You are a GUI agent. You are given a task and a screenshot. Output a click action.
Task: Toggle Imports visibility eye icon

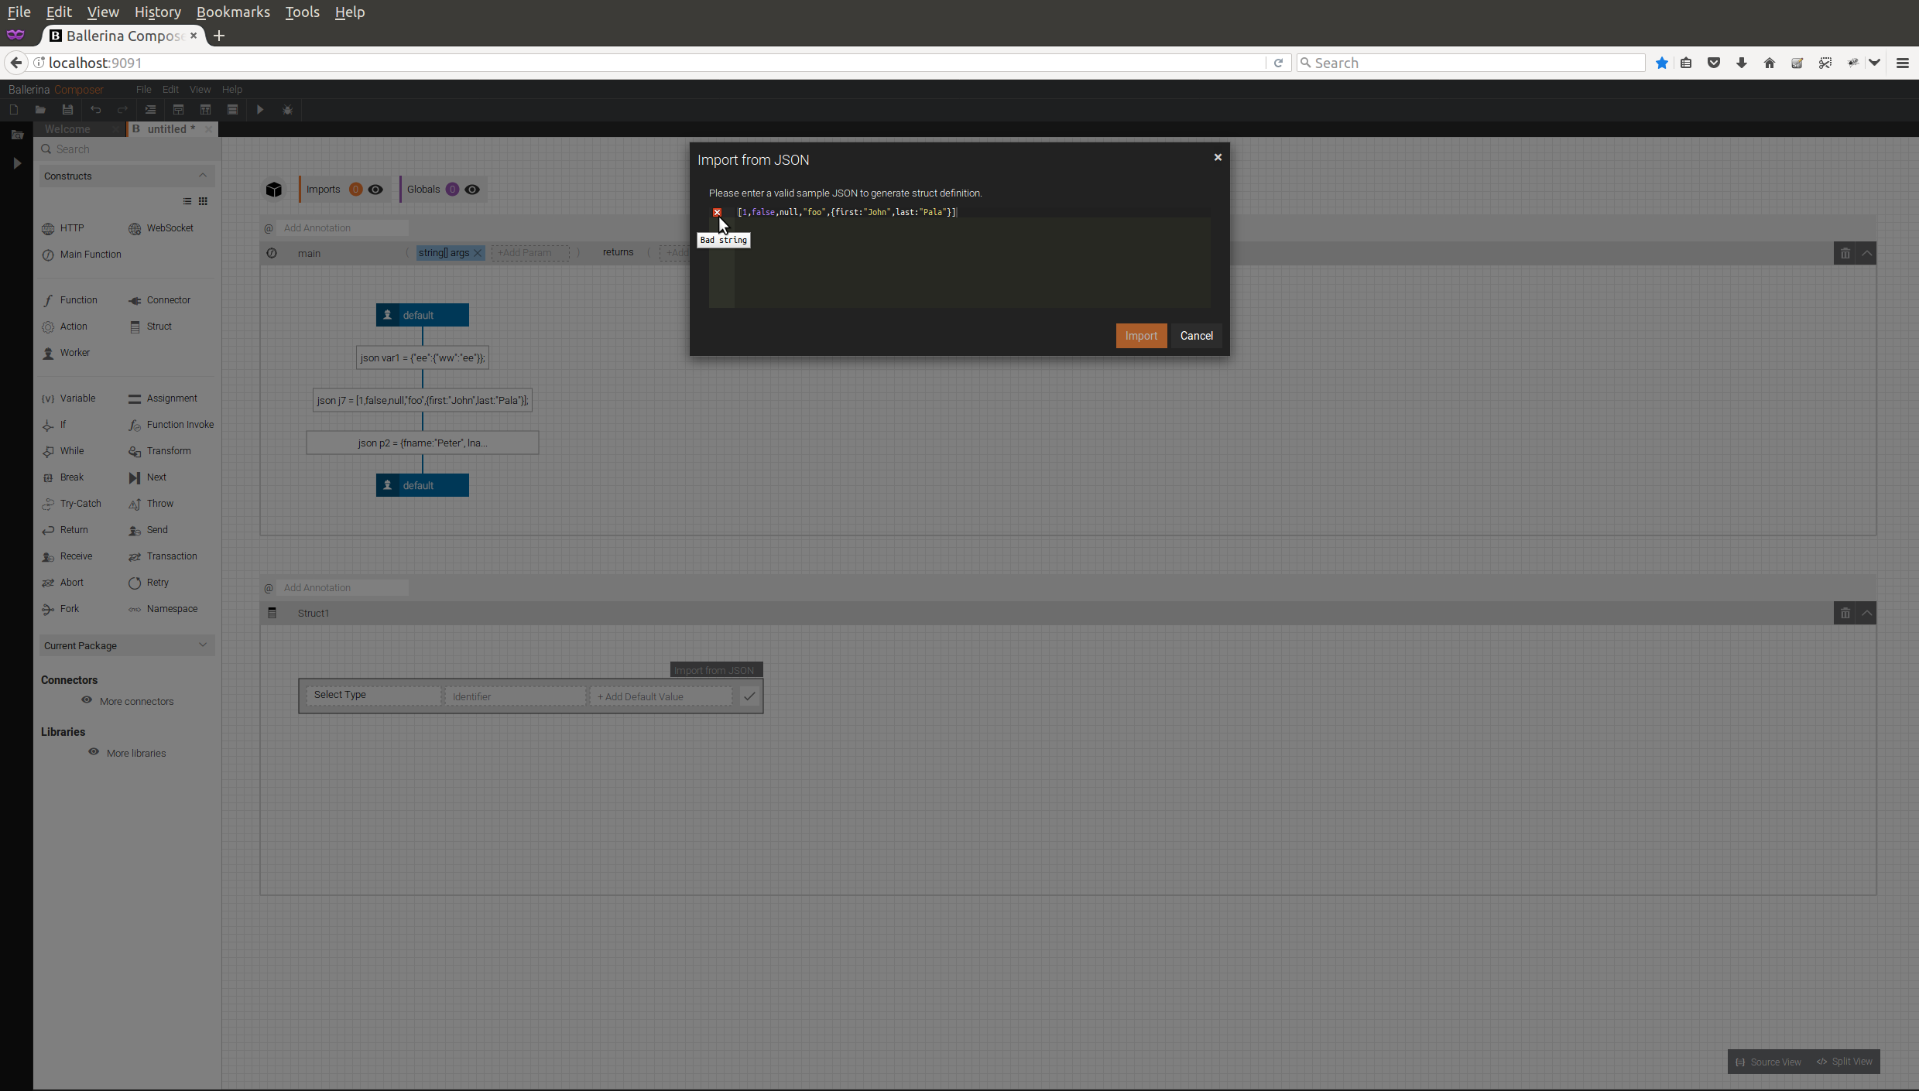click(375, 190)
